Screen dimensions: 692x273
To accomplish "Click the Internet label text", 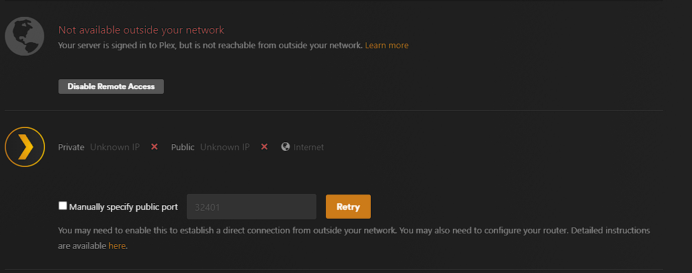I will pyautogui.click(x=308, y=147).
